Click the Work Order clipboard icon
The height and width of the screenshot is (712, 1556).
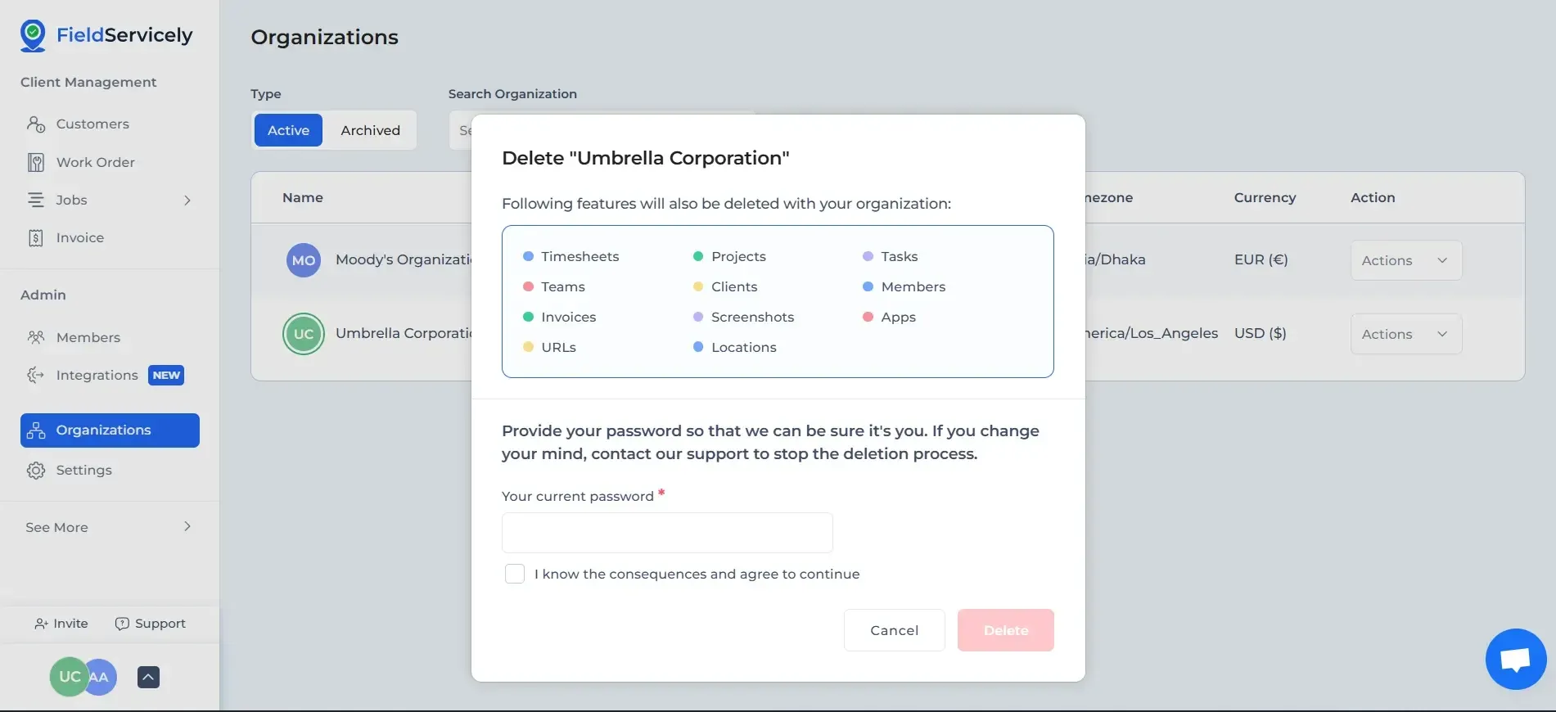point(36,162)
